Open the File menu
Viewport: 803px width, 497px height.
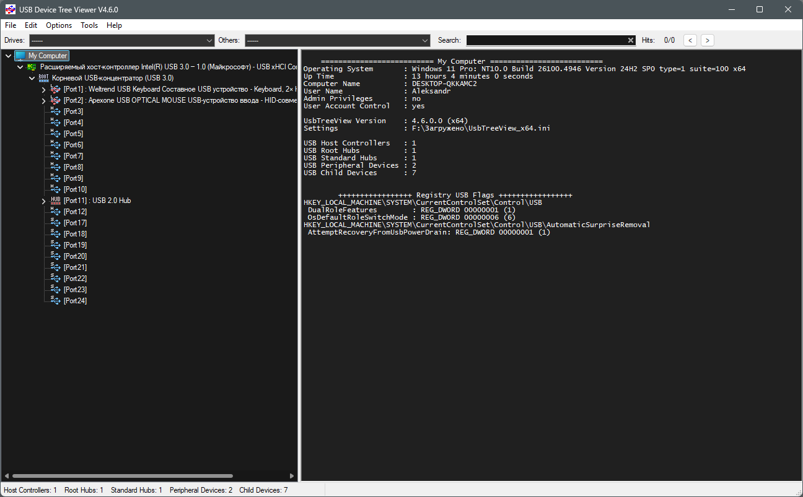tap(11, 25)
